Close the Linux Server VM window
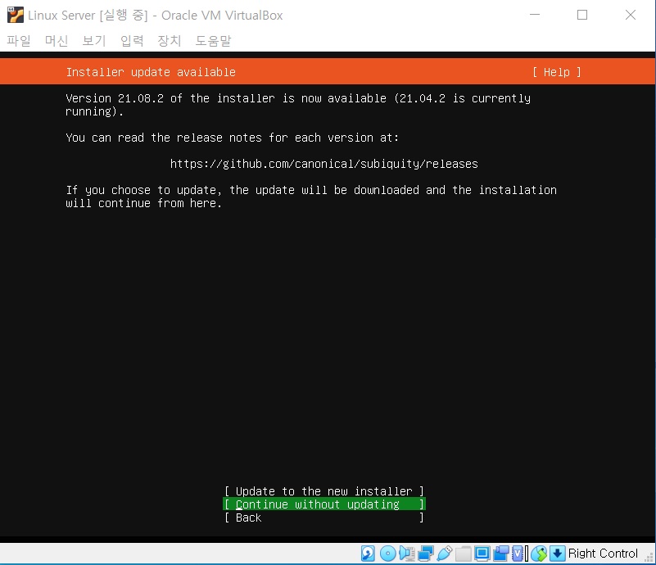Image resolution: width=656 pixels, height=565 pixels. [x=631, y=15]
